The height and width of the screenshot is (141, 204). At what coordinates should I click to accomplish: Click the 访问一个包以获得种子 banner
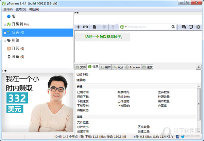(103, 37)
